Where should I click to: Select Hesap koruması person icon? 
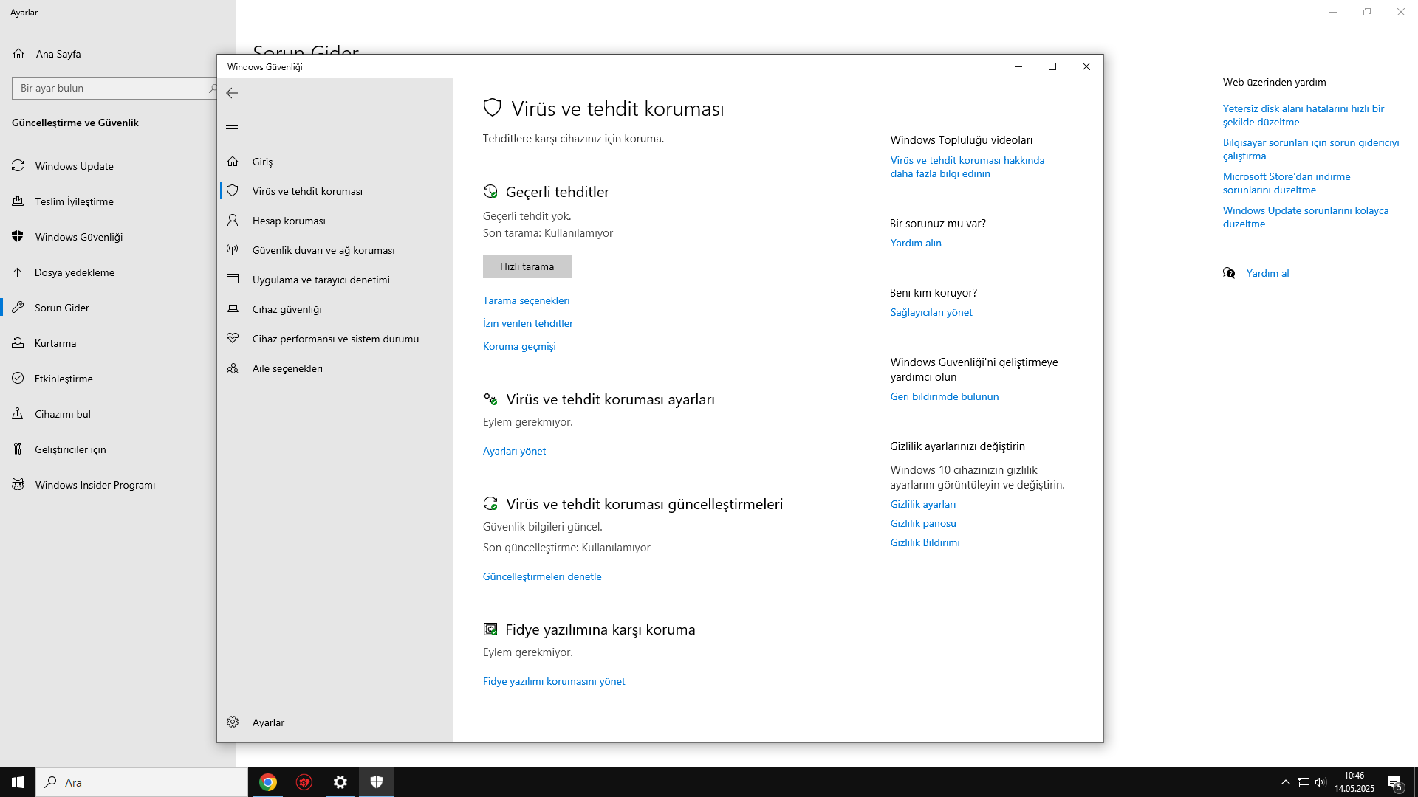233,221
